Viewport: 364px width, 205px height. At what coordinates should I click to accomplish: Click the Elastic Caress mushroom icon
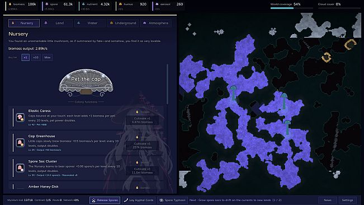(x=20, y=118)
